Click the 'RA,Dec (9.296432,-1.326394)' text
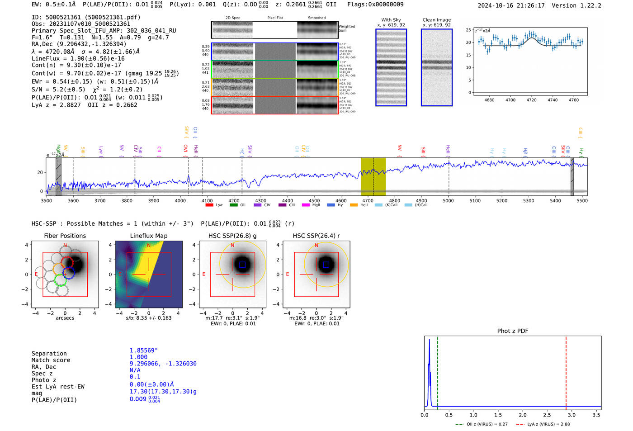Screen dimensions: 633x431 [79, 44]
